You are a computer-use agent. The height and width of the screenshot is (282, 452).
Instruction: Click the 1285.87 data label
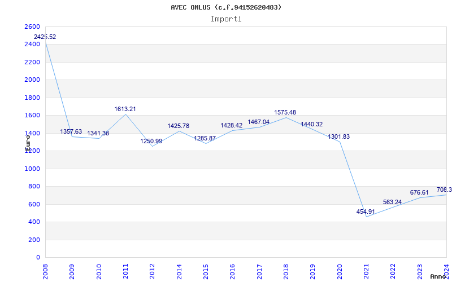pyautogui.click(x=205, y=138)
